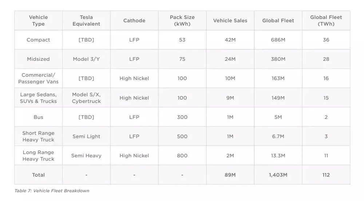Select the "Tesla Equivalent" header cell
Image resolution: width=364 pixels, height=201 pixels.
(86, 20)
